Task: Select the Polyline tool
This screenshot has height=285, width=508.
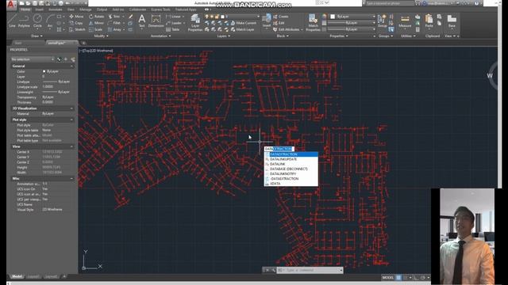Action: pyautogui.click(x=24, y=21)
